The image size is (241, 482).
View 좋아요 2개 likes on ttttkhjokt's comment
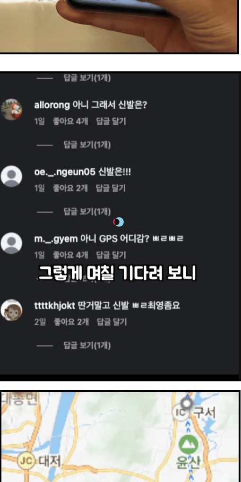[x=71, y=322]
